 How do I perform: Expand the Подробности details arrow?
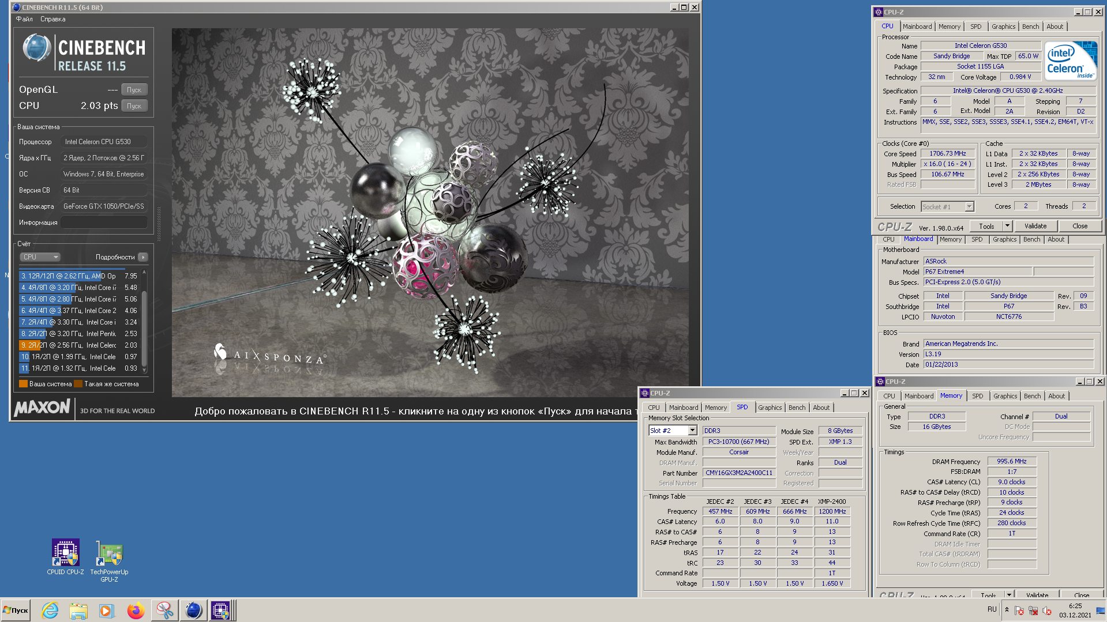[x=143, y=257]
